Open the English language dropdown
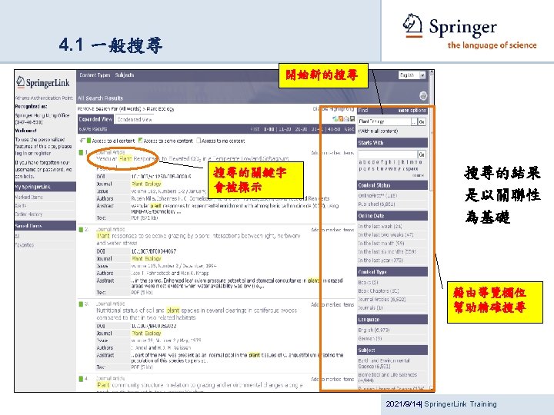 (412, 75)
